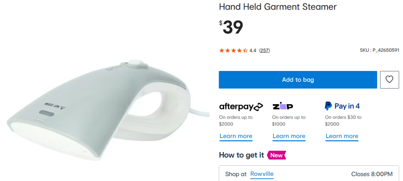Click the How to get it heading
Viewport: 403px width, 181px height.
click(241, 155)
